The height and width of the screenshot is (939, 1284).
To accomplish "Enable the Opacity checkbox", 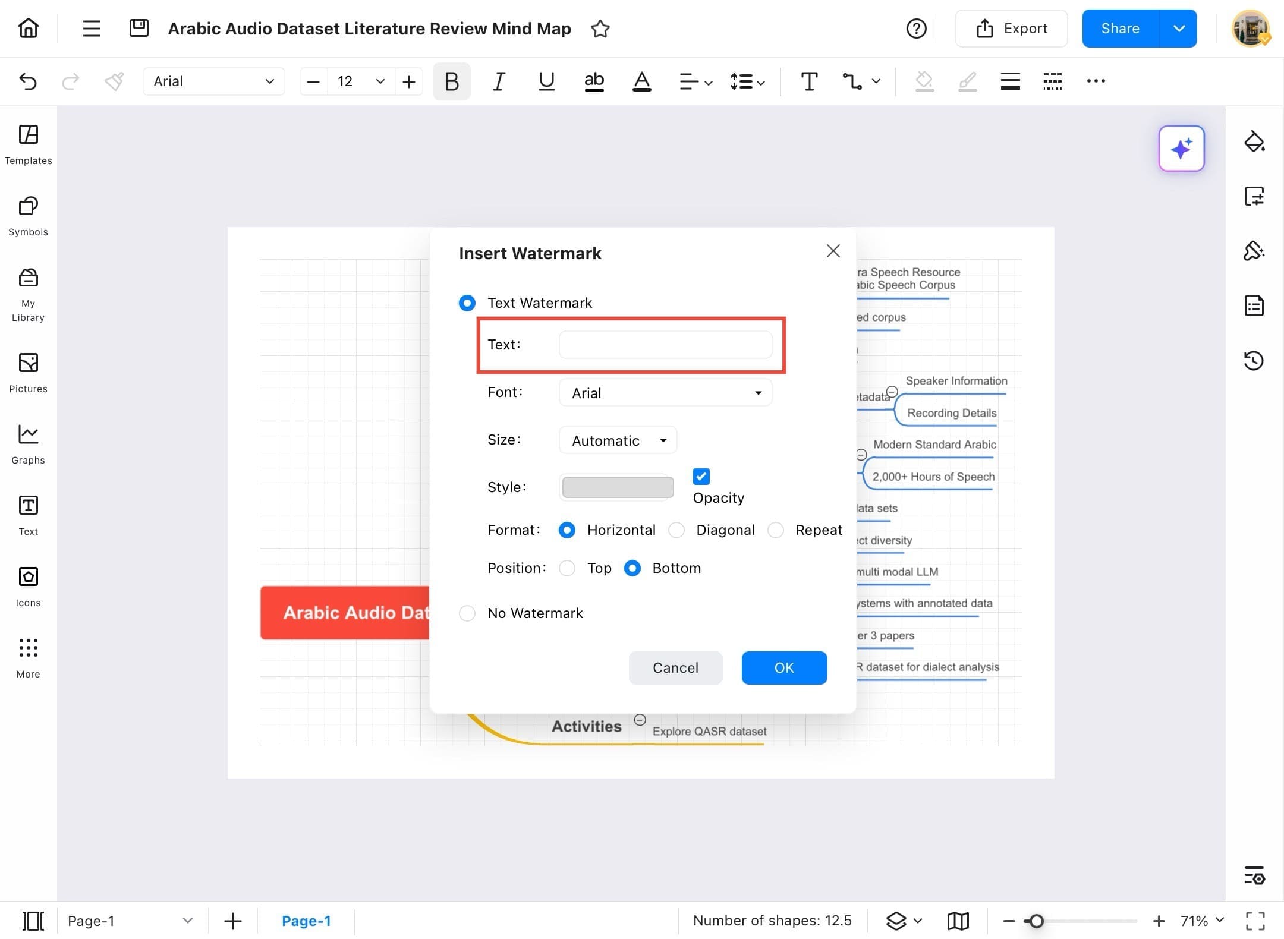I will click(701, 476).
